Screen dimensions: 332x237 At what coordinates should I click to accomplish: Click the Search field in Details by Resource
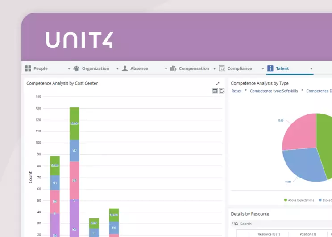point(282,224)
